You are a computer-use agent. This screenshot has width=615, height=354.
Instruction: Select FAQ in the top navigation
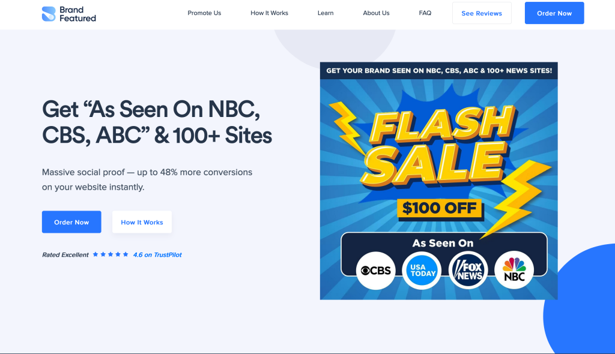[425, 13]
